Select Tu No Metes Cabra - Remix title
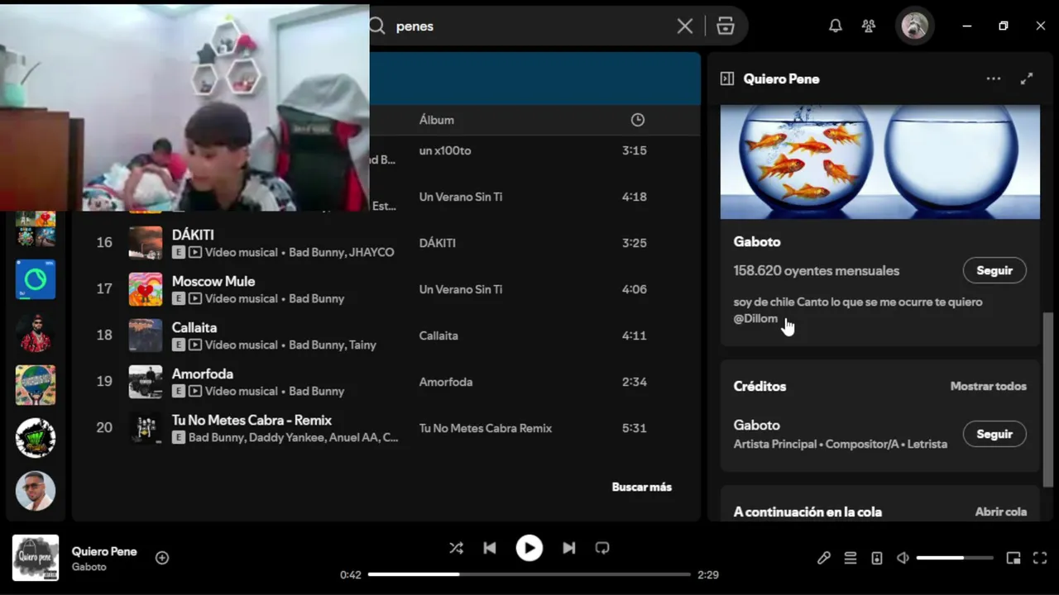Image resolution: width=1059 pixels, height=595 pixels. [x=252, y=420]
